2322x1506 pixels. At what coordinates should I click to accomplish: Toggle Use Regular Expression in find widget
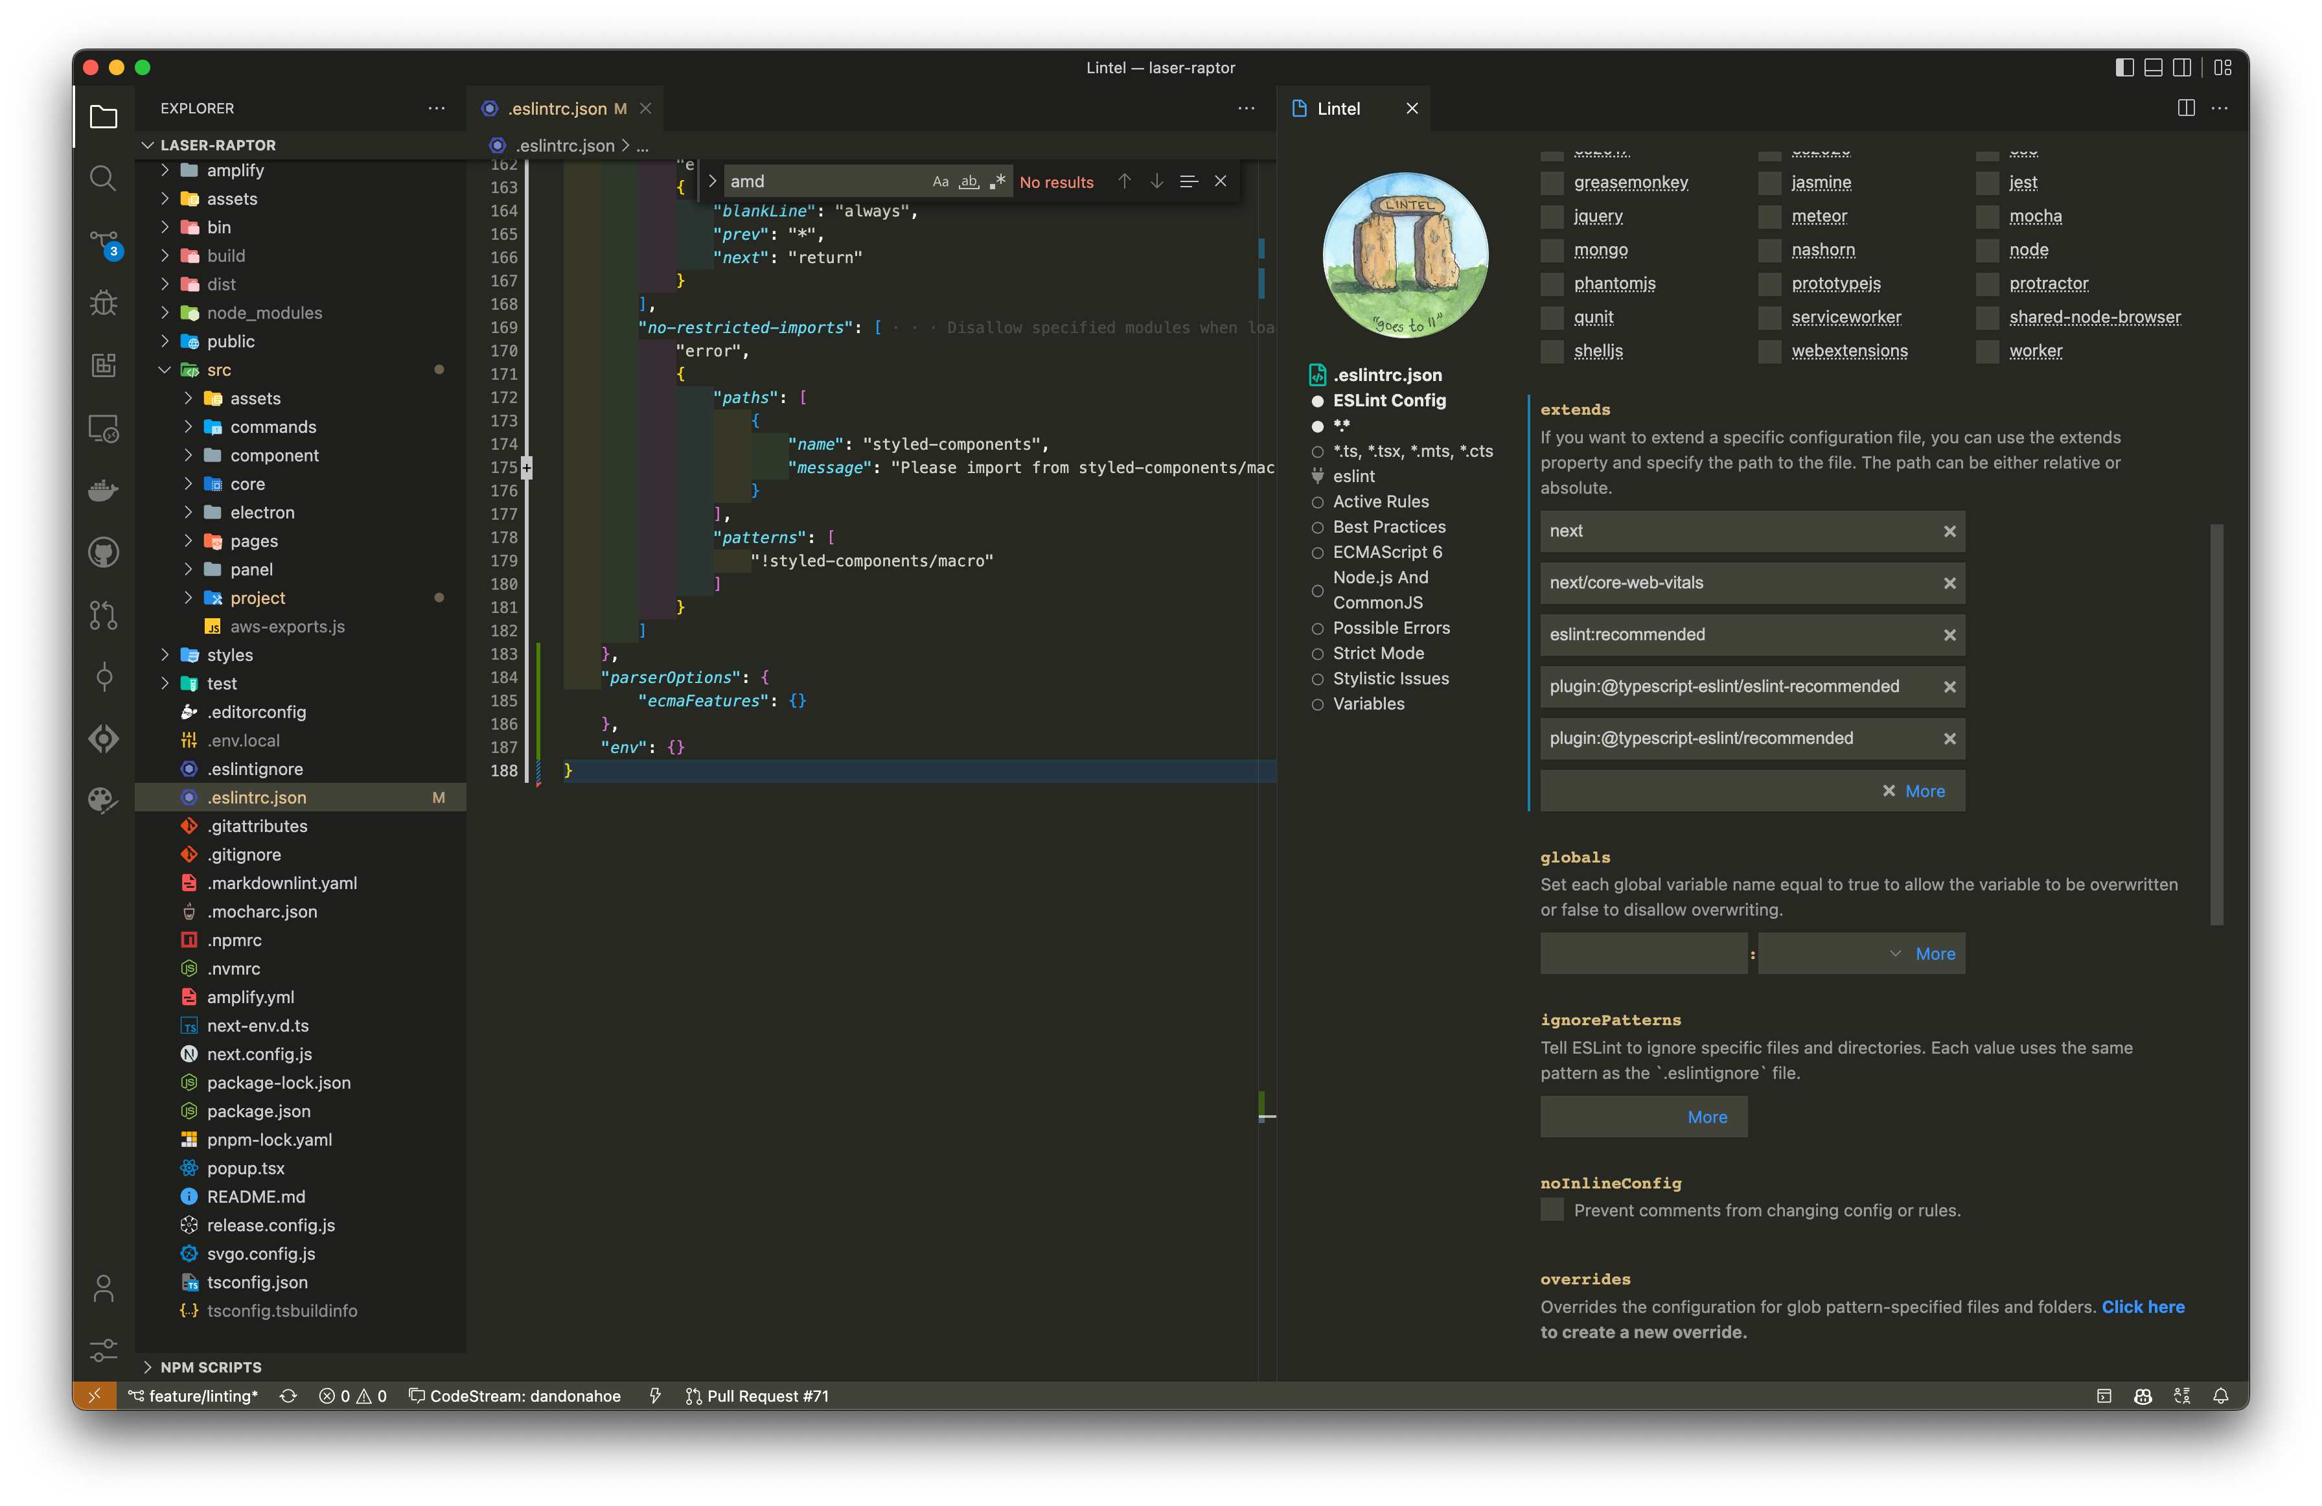click(x=997, y=181)
